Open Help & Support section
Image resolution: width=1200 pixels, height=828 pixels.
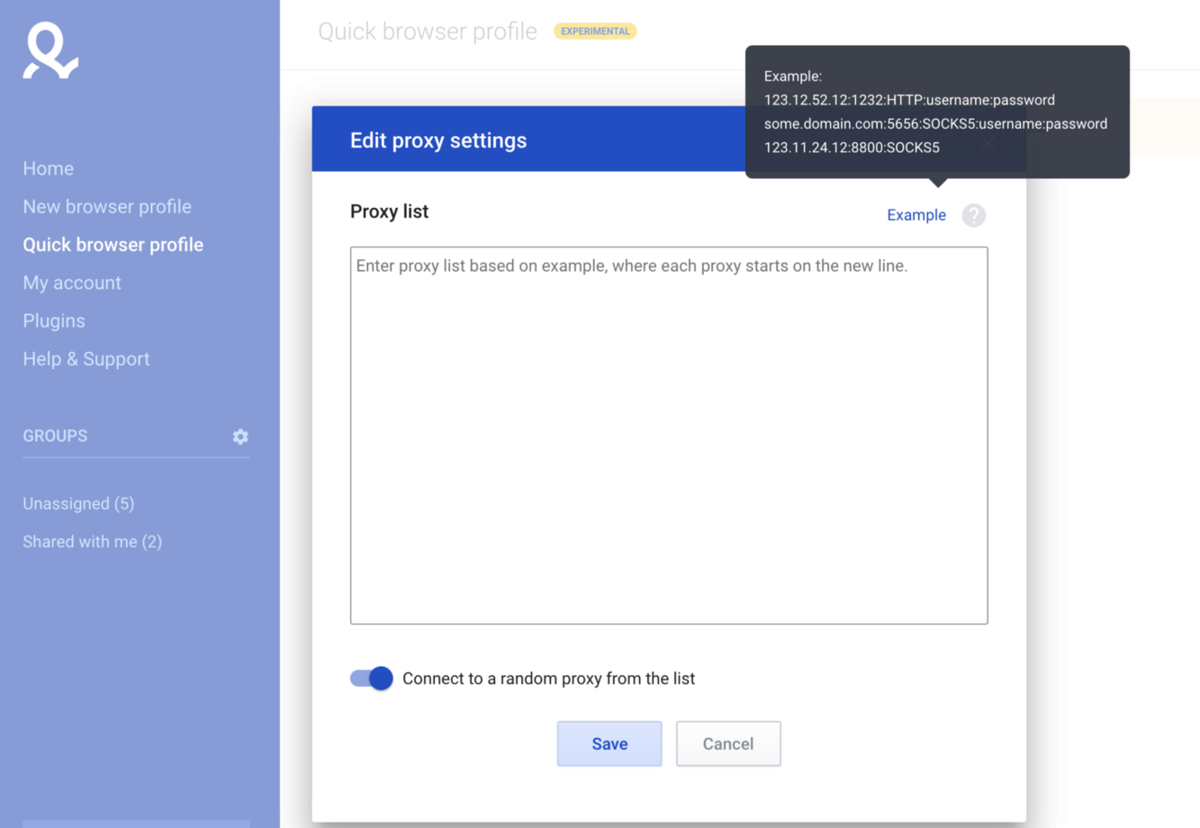coord(86,358)
